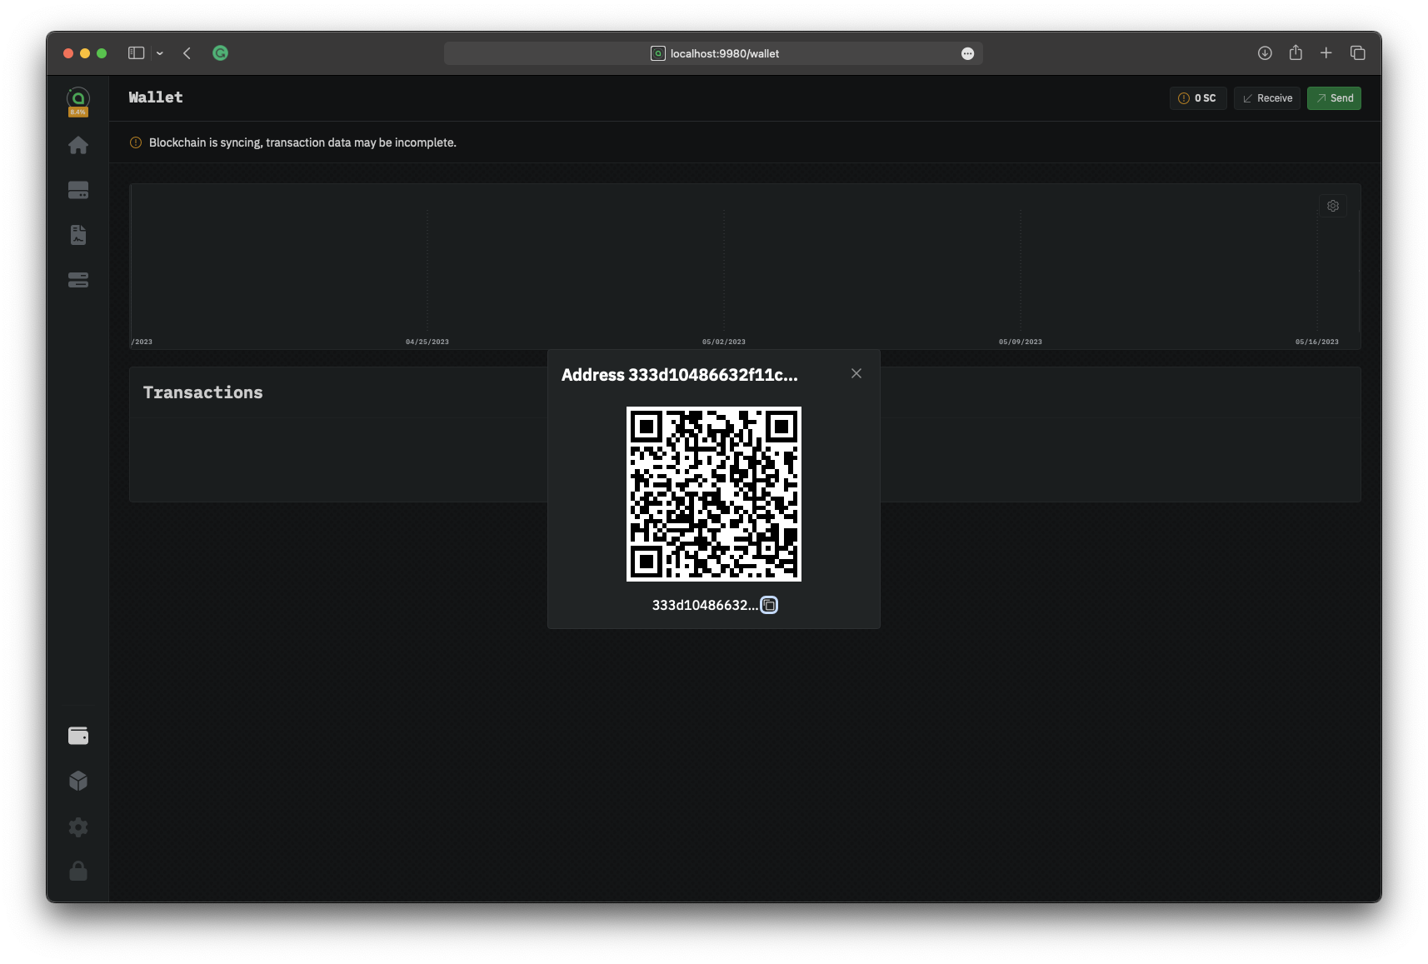Open the chart settings gear icon

click(1332, 206)
